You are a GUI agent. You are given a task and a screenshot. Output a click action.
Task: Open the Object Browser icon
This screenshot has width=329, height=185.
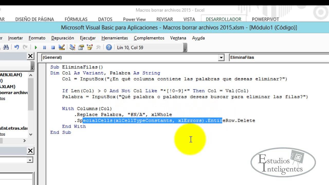pyautogui.click(x=89, y=47)
